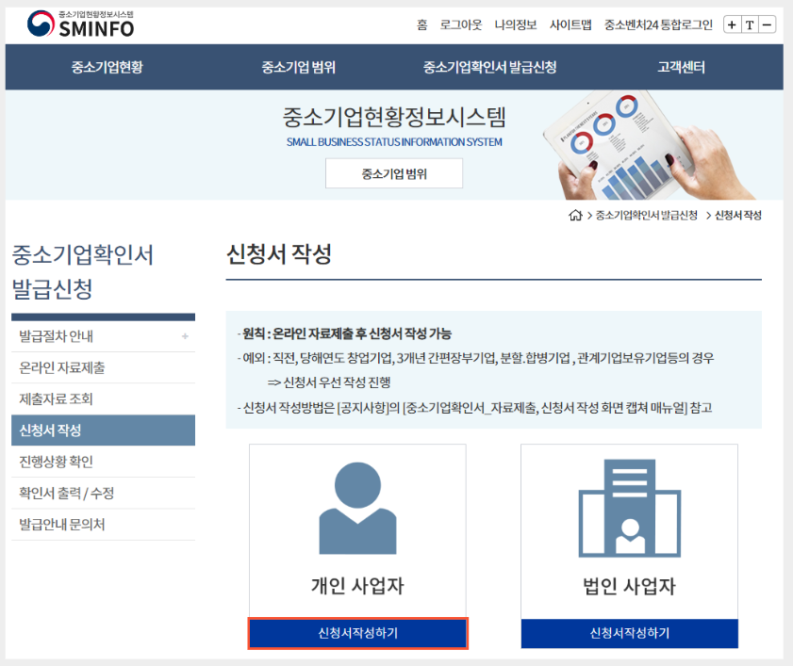Open the 중소기업 범위 banner button

(393, 173)
